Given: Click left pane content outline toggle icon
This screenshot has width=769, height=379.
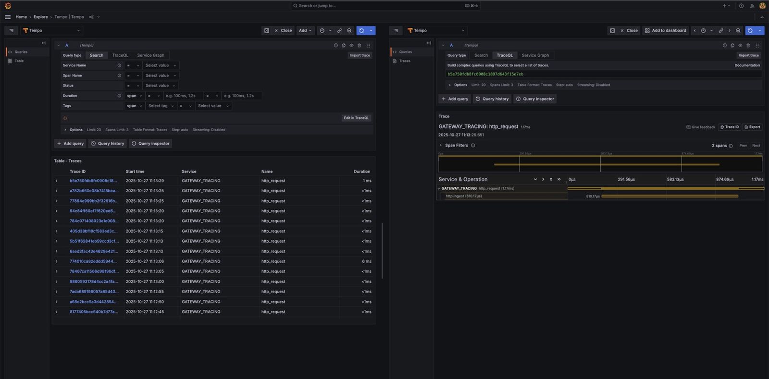Looking at the screenshot, I should tap(12, 30).
